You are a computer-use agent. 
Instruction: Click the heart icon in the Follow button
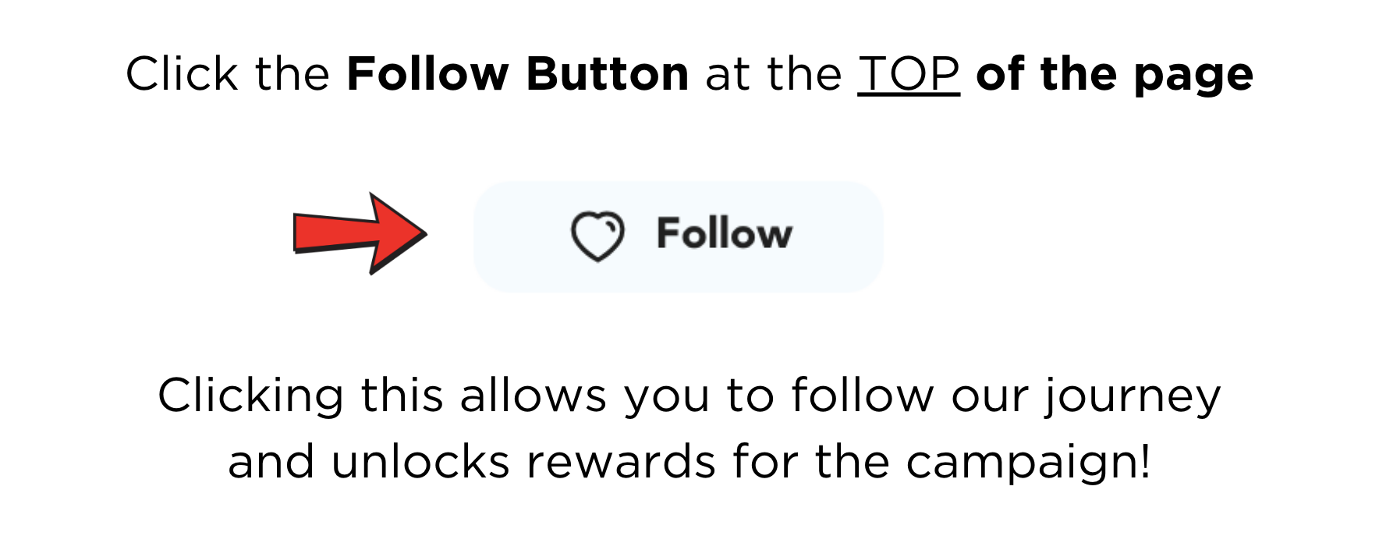pos(597,236)
